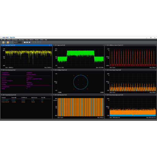This screenshot has width=157, height=157.
Task: Click the third marker icon in toolbar
Action: click(38, 42)
